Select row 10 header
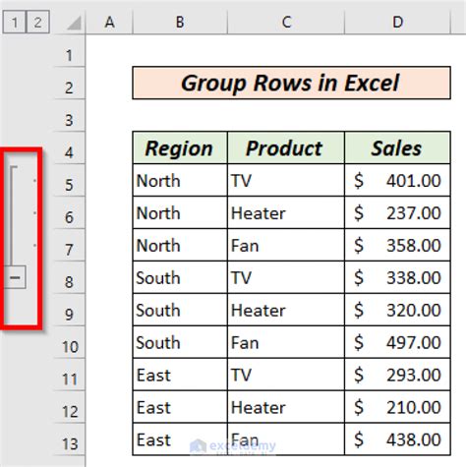 [69, 343]
